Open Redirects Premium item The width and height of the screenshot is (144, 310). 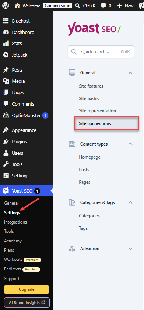[22, 269]
